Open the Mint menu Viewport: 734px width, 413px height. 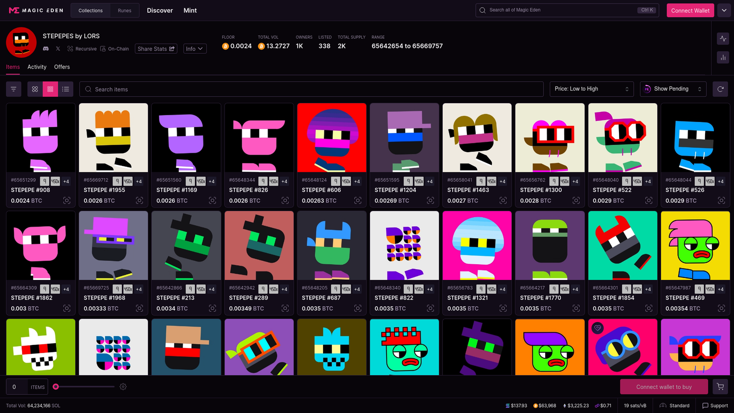(x=190, y=10)
